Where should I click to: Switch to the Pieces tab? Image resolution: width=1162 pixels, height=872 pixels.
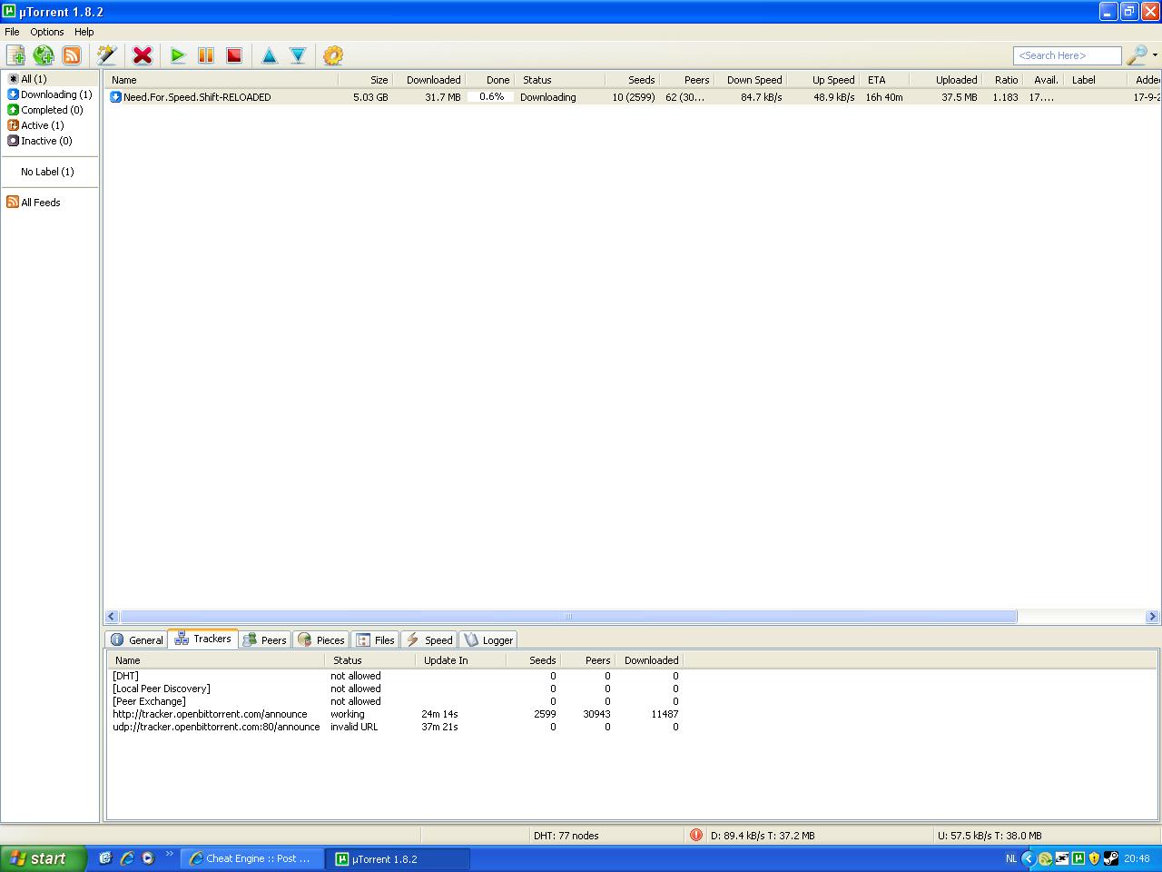pos(321,639)
